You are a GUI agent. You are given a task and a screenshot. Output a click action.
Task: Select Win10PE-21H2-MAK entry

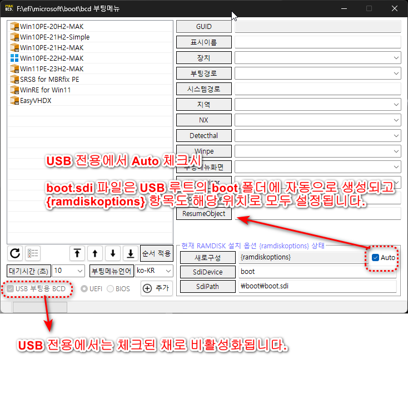click(x=90, y=47)
